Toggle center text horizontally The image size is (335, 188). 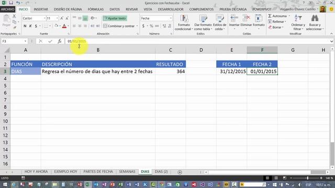80,26
